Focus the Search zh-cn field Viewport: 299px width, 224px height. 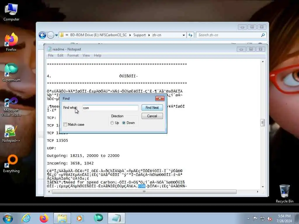(x=229, y=35)
